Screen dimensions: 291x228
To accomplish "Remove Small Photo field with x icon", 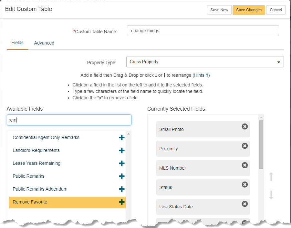I will [x=244, y=126].
